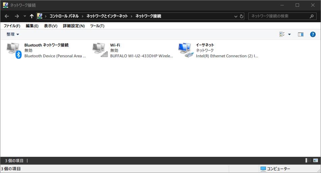This screenshot has width=321, height=173.
Task: Click the control panel icon in address bar
Action: 40,16
